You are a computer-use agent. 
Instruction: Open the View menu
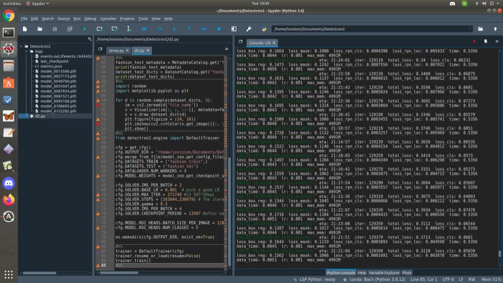(x=156, y=19)
